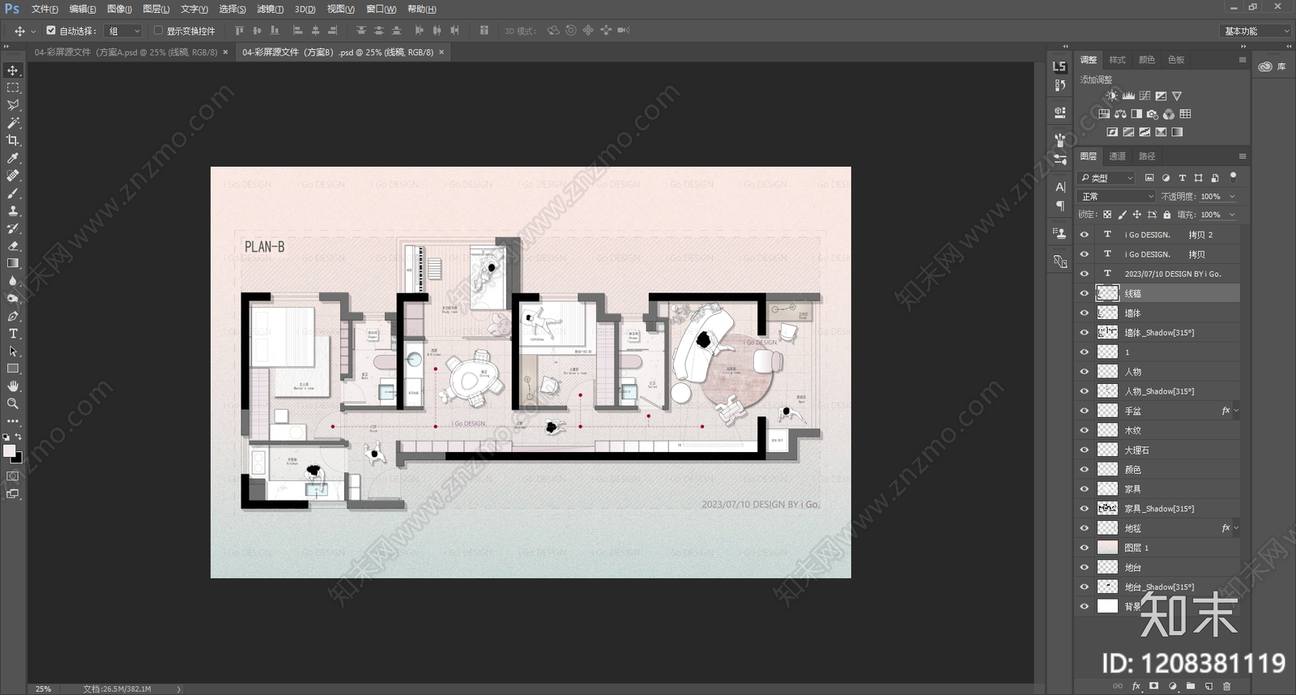Switch to the 通道 tab
The width and height of the screenshot is (1296, 695).
point(1117,156)
